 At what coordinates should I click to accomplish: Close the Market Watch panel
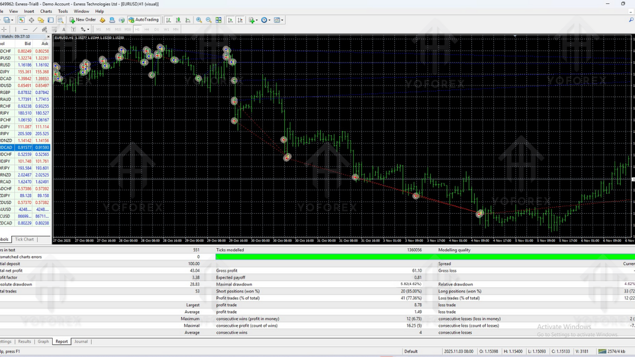pyautogui.click(x=48, y=36)
